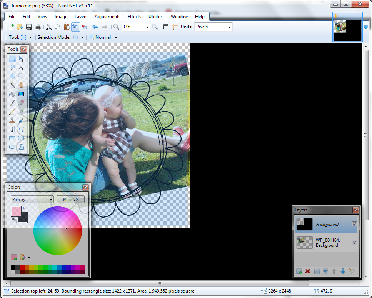372x298 pixels.
Task: Select the Eraser tool
Action: tap(21, 103)
